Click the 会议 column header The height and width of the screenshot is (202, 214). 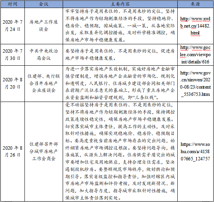[x=44, y=4]
